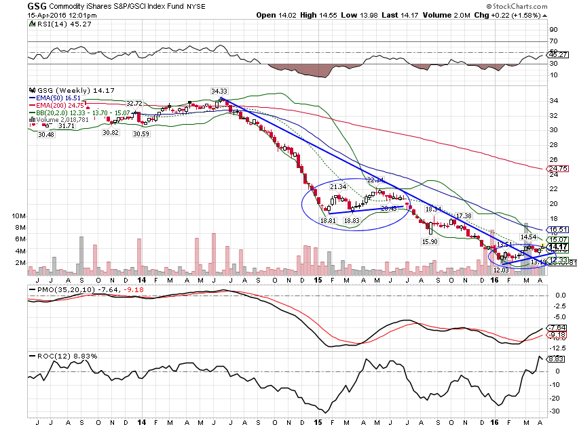Click the 'RSI(14) 45.27' panel label

click(64, 24)
